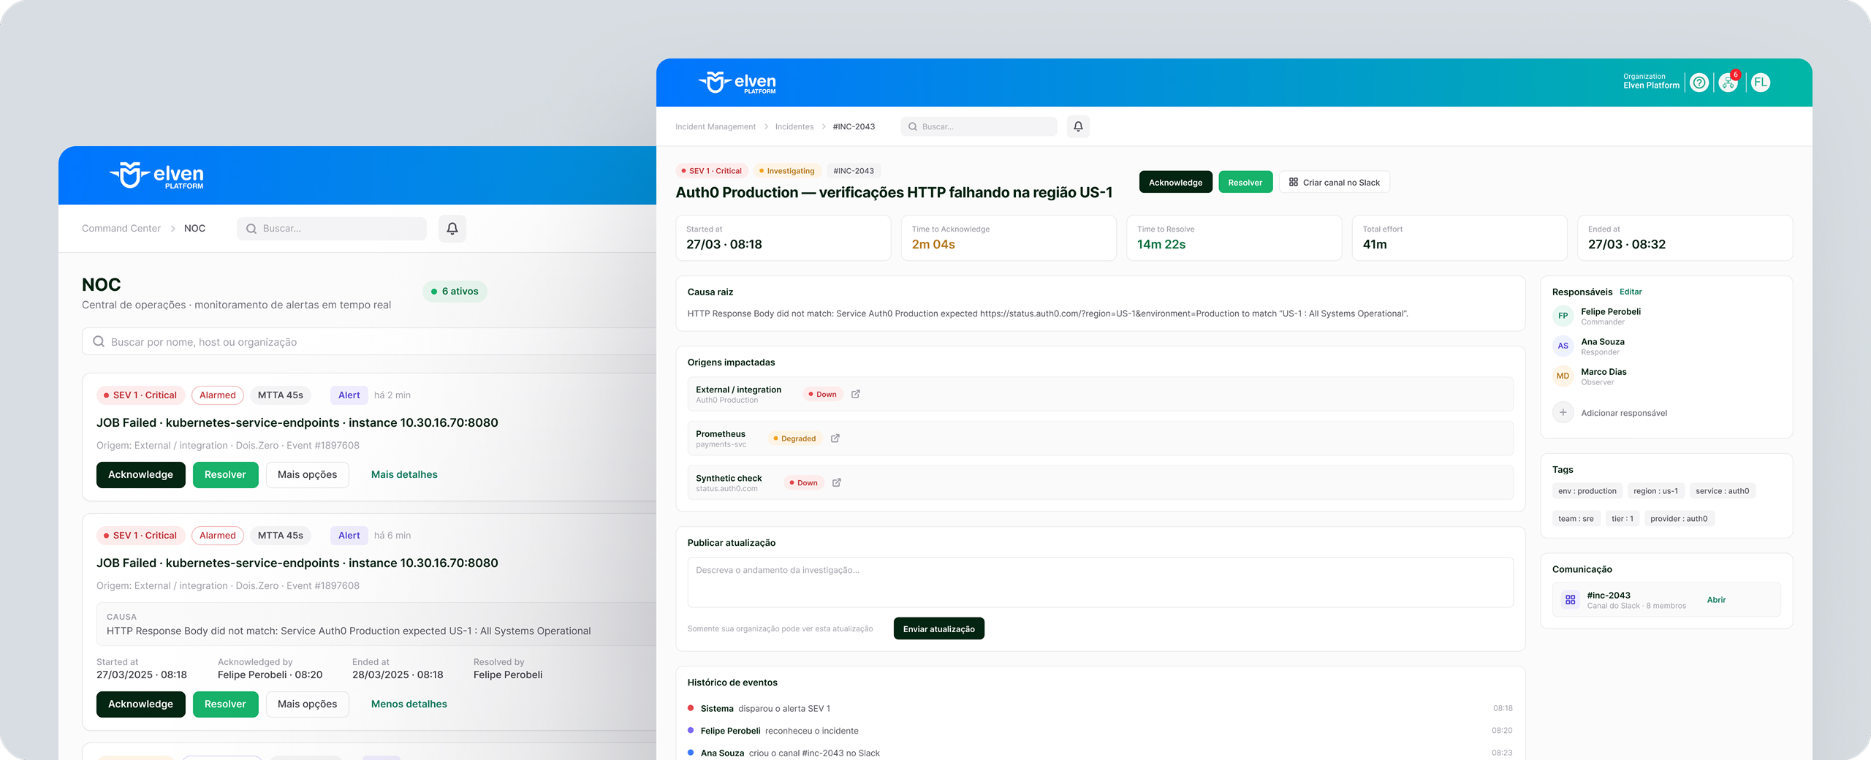The image size is (1871, 760).
Task: Click the bell icon in the incident window
Action: (1078, 126)
